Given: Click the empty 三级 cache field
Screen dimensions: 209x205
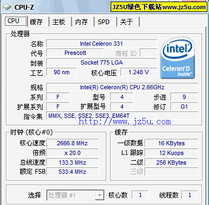Looking at the screenshot, I should point(171,172).
